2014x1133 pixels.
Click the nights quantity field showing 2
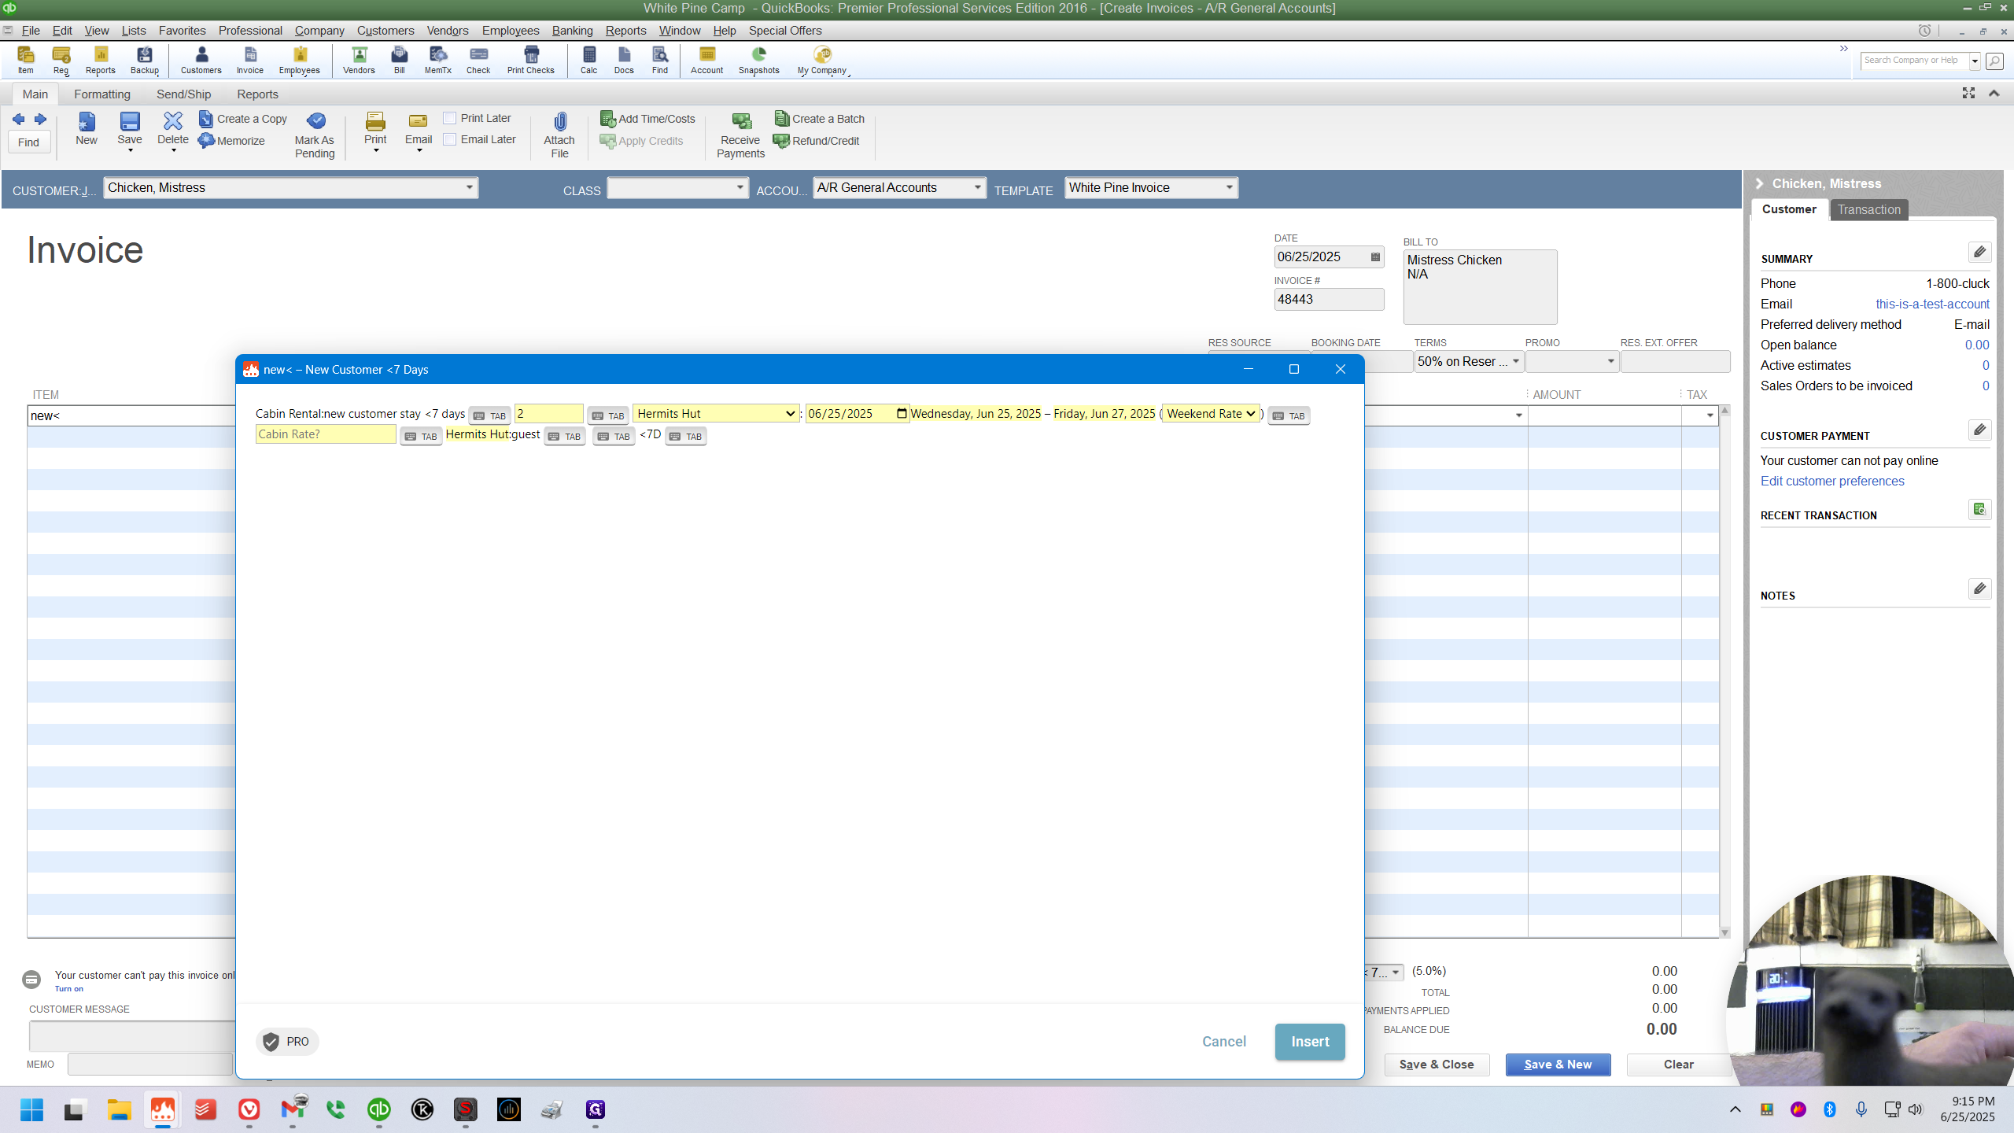click(548, 414)
